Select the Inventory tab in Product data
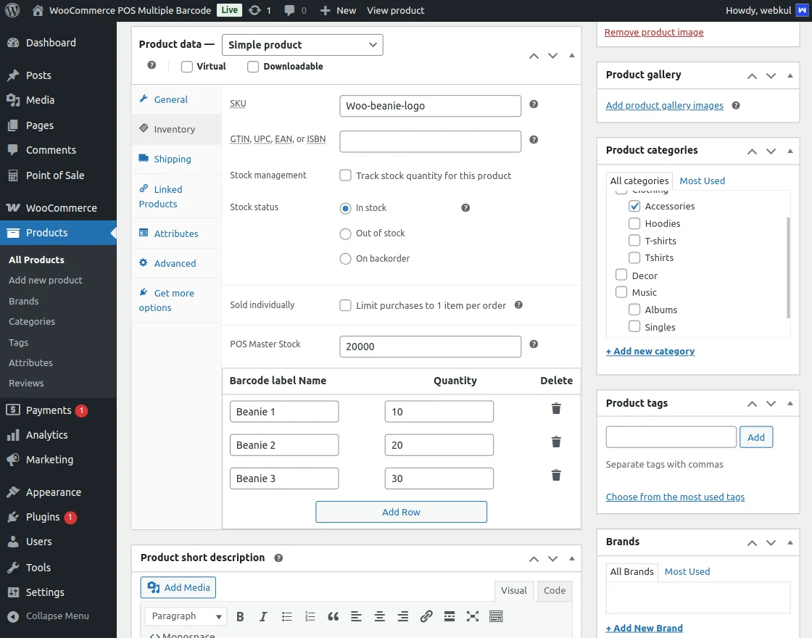Screen dimensions: 812x638 (x=174, y=128)
